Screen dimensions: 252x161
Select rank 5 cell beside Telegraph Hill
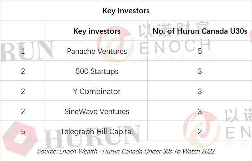click(x=23, y=132)
